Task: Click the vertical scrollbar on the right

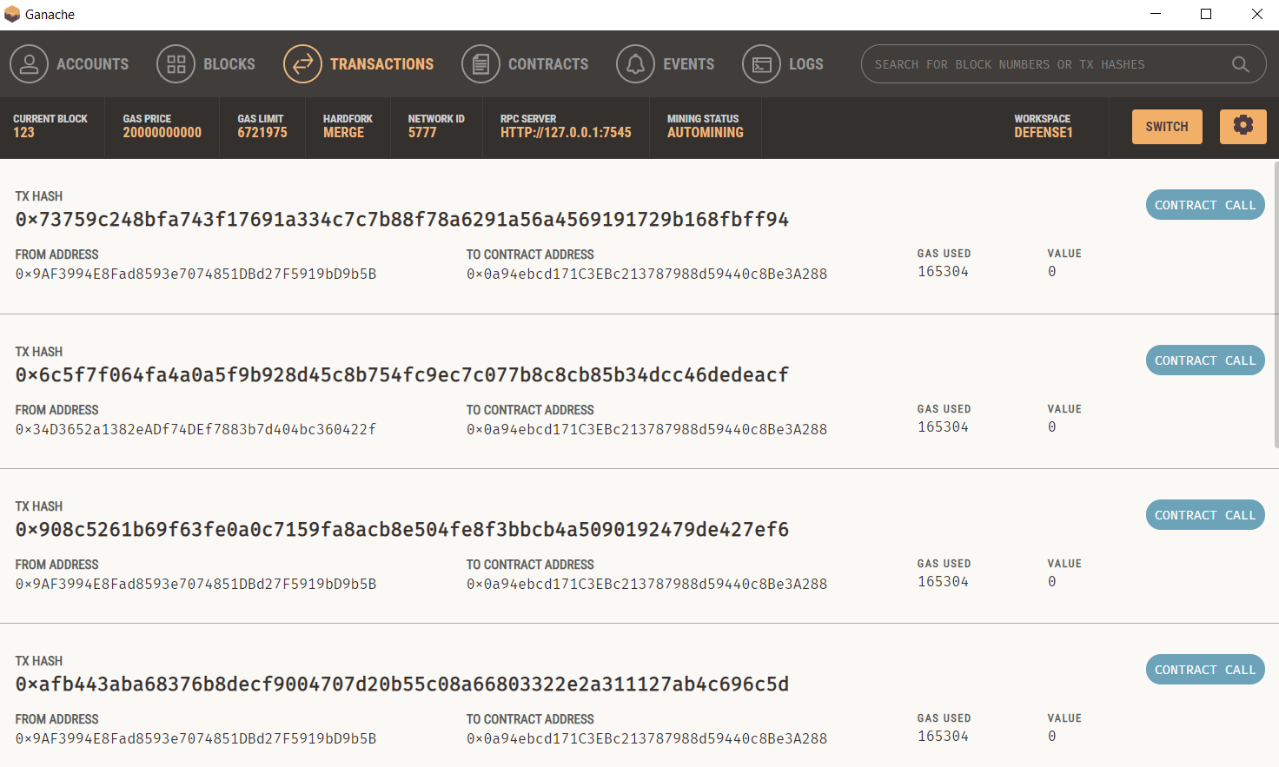Action: coord(1276,304)
